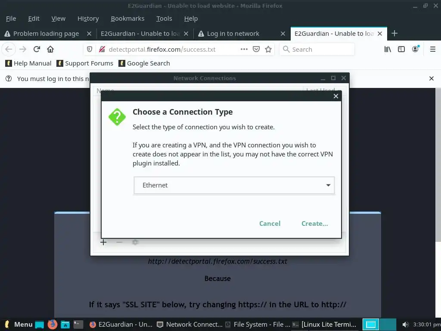This screenshot has height=331, width=441.
Task: Switch to Network Connections taskbar window
Action: (x=189, y=325)
